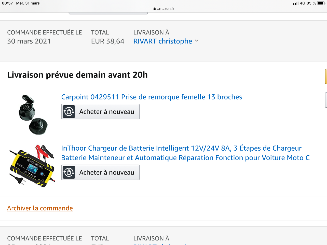Tap the Mer. 31 mars date
Viewport: 327px width, 245px height.
coord(28,3)
